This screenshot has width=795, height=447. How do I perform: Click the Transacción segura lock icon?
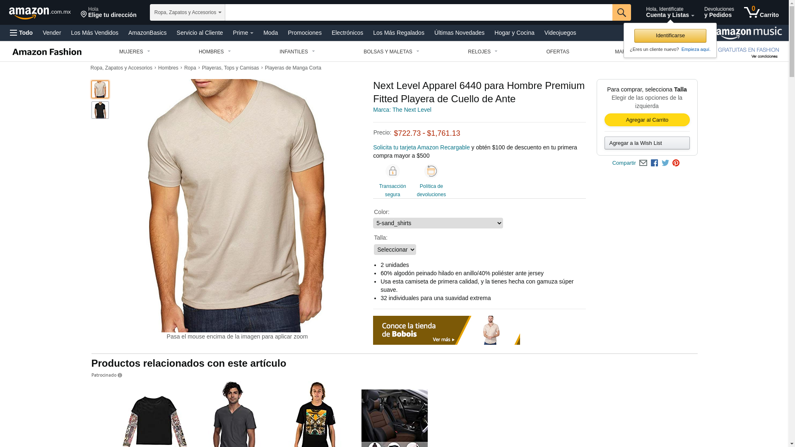[x=393, y=171]
